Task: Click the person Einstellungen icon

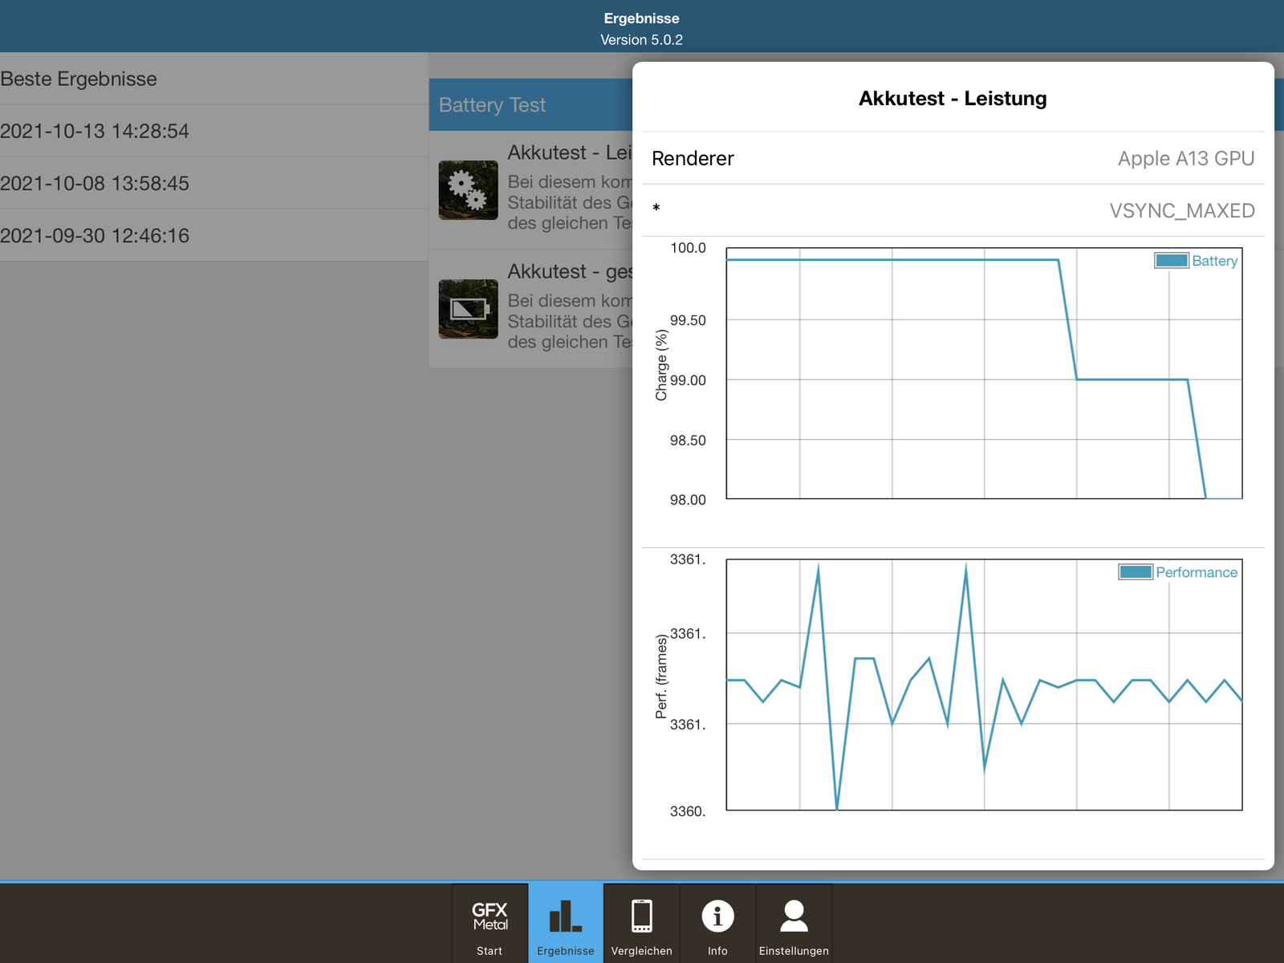Action: click(794, 916)
